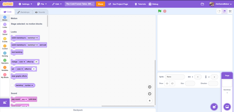Select the Control category circle
The image size is (234, 112).
click(x=5, y=46)
